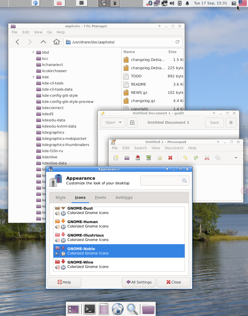Click Save button in gedit
248x316 pixels.
214,123
